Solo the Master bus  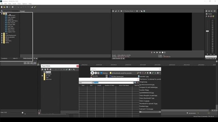pyautogui.click(x=213, y=16)
